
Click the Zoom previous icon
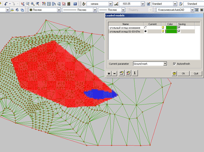(38, 4)
